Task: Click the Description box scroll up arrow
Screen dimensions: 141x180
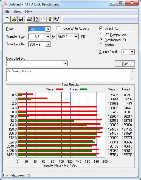Action: 132,72
